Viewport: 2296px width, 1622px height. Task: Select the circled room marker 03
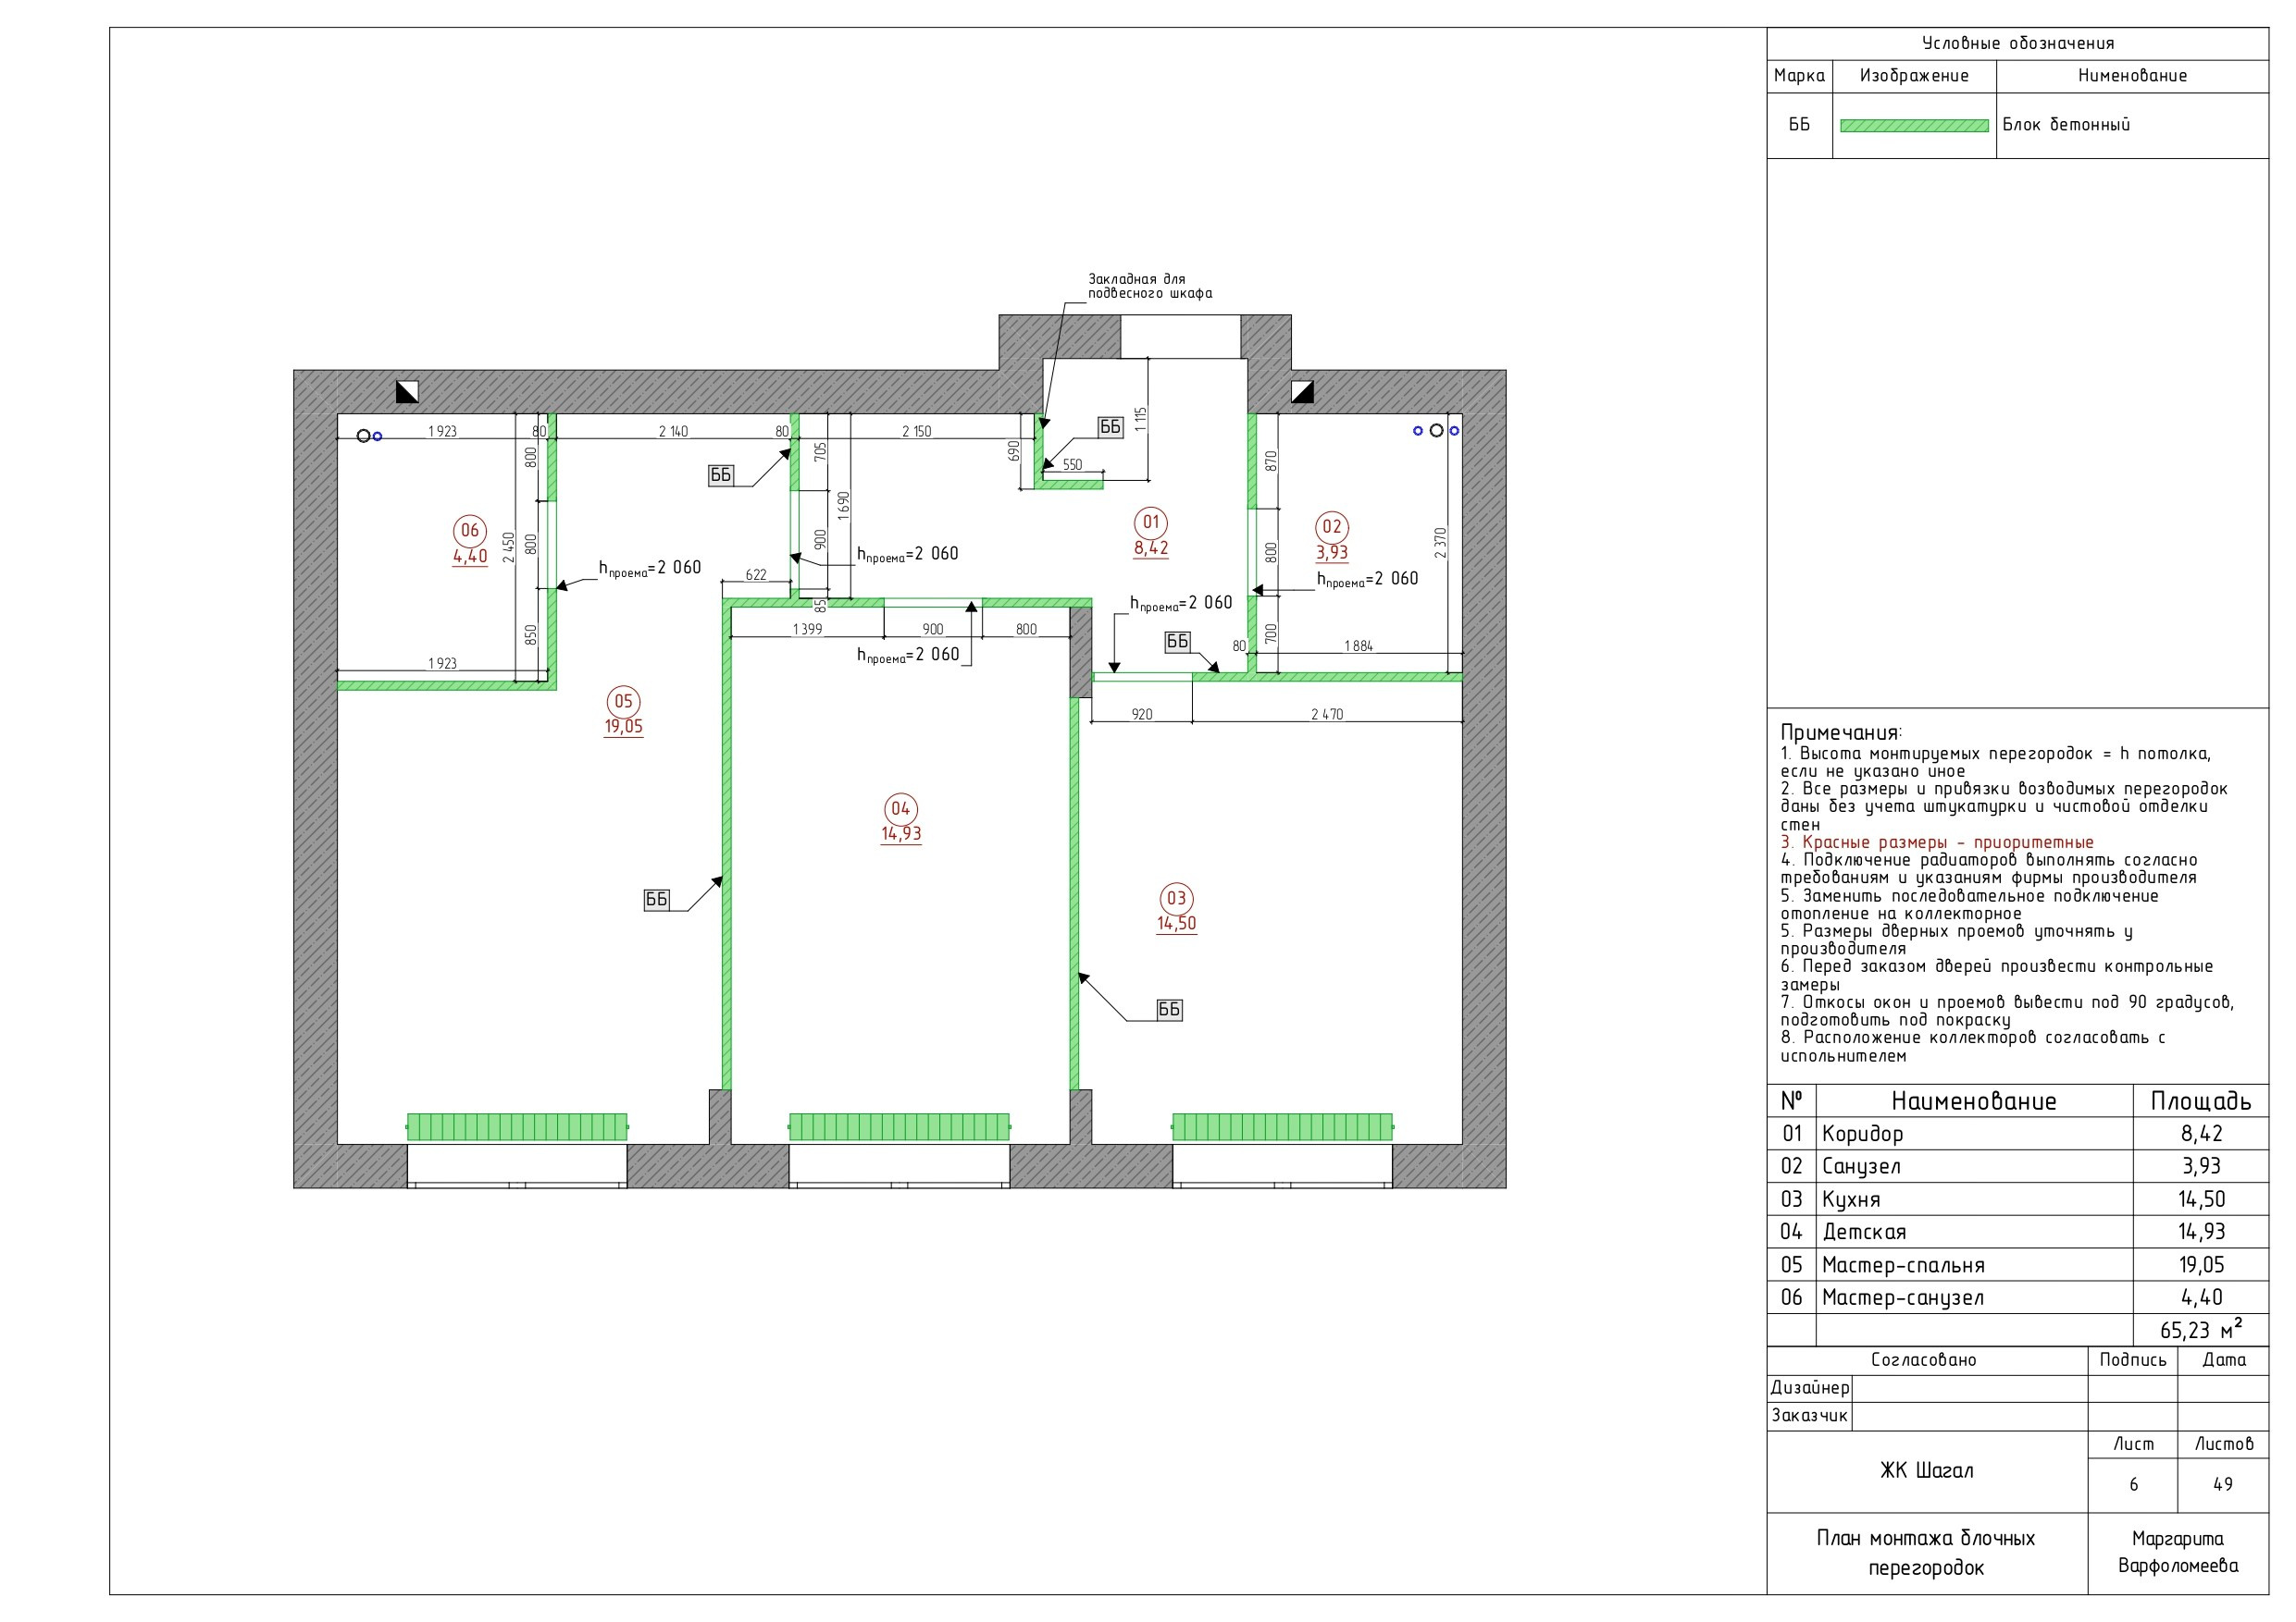[1176, 899]
